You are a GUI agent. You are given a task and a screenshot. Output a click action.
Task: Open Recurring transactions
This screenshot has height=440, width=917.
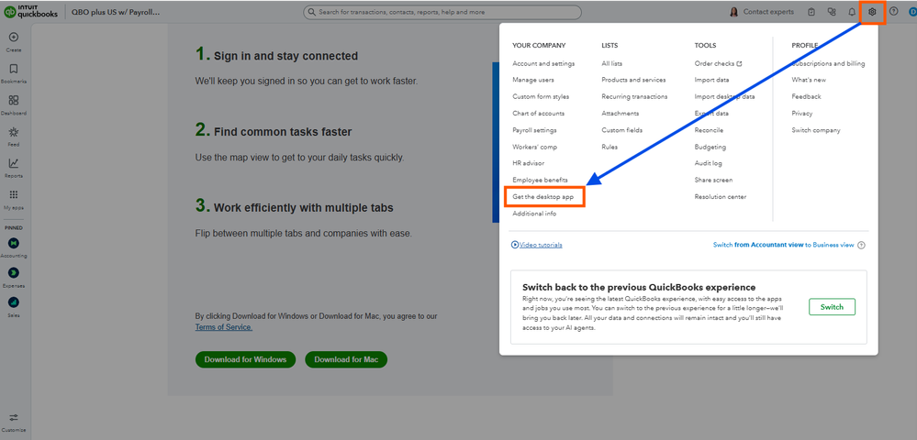pos(634,96)
